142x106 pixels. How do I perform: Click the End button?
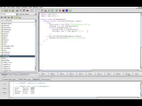(x=4, y=84)
